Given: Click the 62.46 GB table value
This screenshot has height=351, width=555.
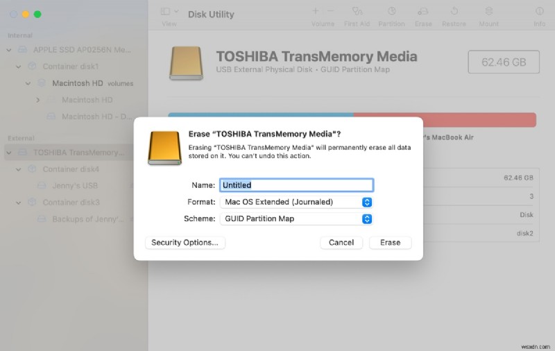Looking at the screenshot, I should (518, 178).
